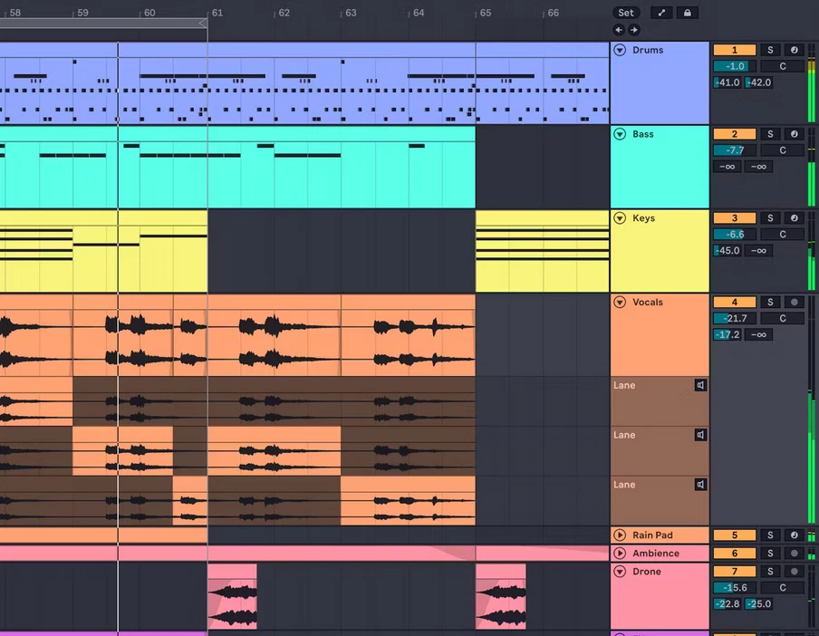Collapse the Drums track header triangle

coord(620,50)
